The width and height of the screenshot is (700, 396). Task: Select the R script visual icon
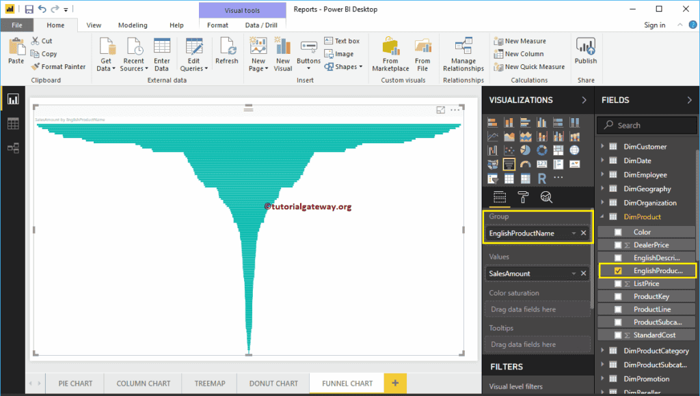click(543, 178)
